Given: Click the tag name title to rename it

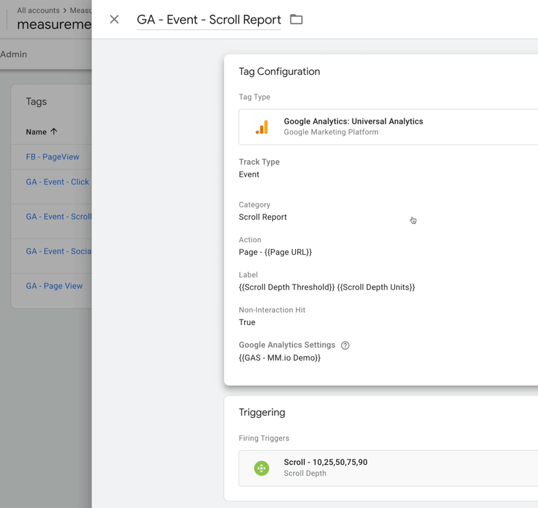Looking at the screenshot, I should click(208, 20).
